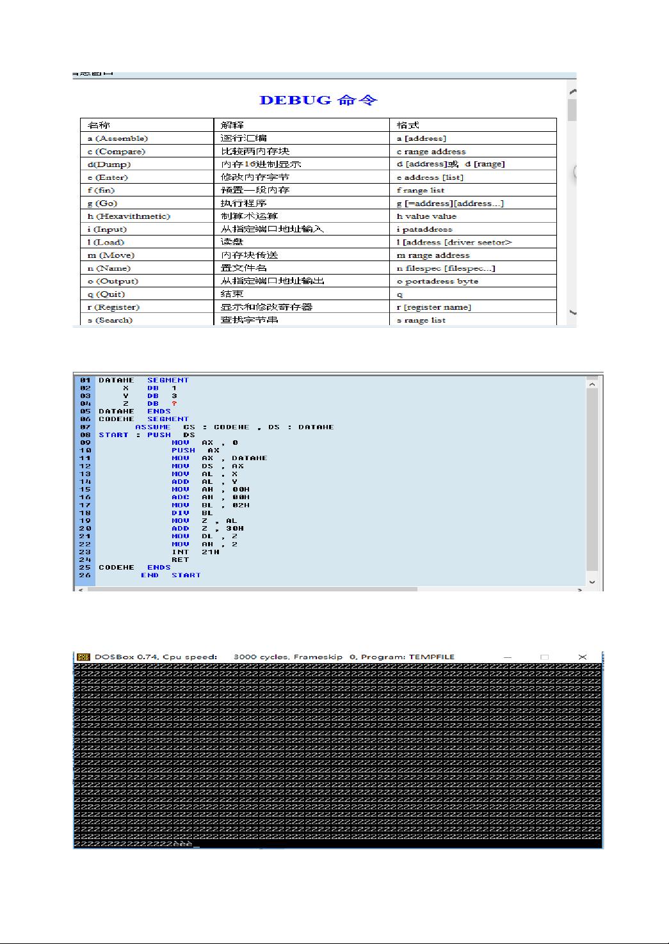Click left arrow of code horizontal scrollbar

pyautogui.click(x=80, y=589)
